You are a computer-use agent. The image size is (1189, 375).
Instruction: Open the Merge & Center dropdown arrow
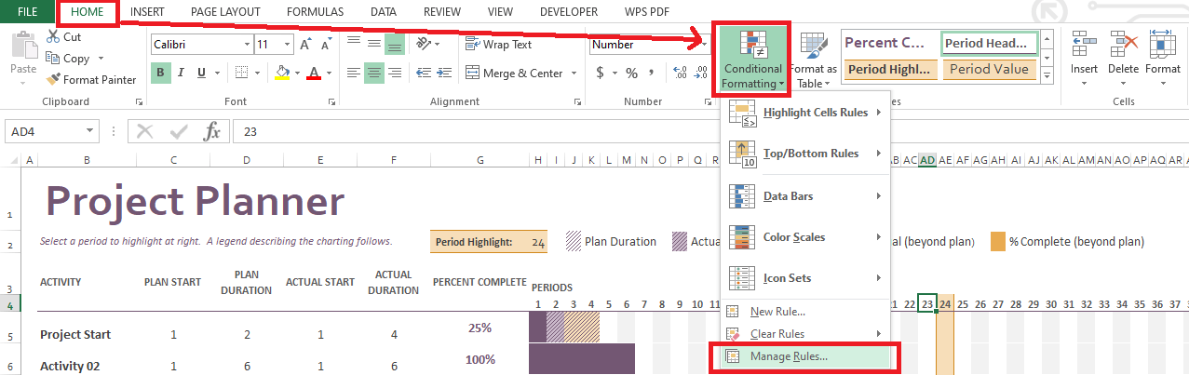click(574, 73)
